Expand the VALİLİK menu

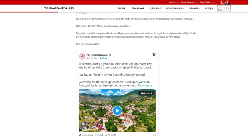pyautogui.click(x=122, y=8)
